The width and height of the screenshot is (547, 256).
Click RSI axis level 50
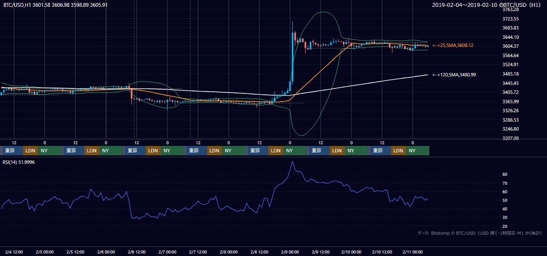coord(505,200)
